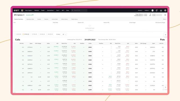
Task: Open the Strikes All dropdown
Action: [64, 34]
